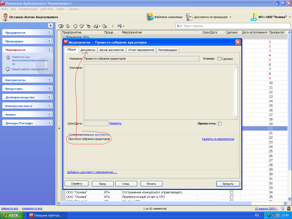This screenshot has height=219, width=292.
Task: Toggle the Пропустить checkbox
Action: [220, 123]
